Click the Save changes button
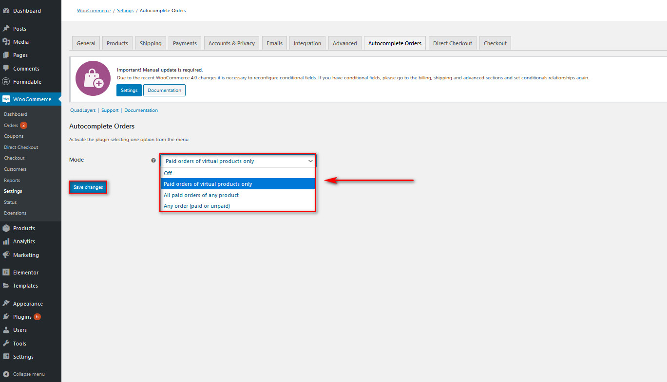The image size is (667, 382). [88, 187]
